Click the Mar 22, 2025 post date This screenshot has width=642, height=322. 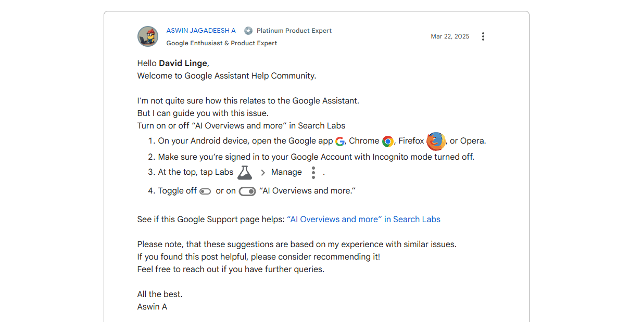coord(450,36)
